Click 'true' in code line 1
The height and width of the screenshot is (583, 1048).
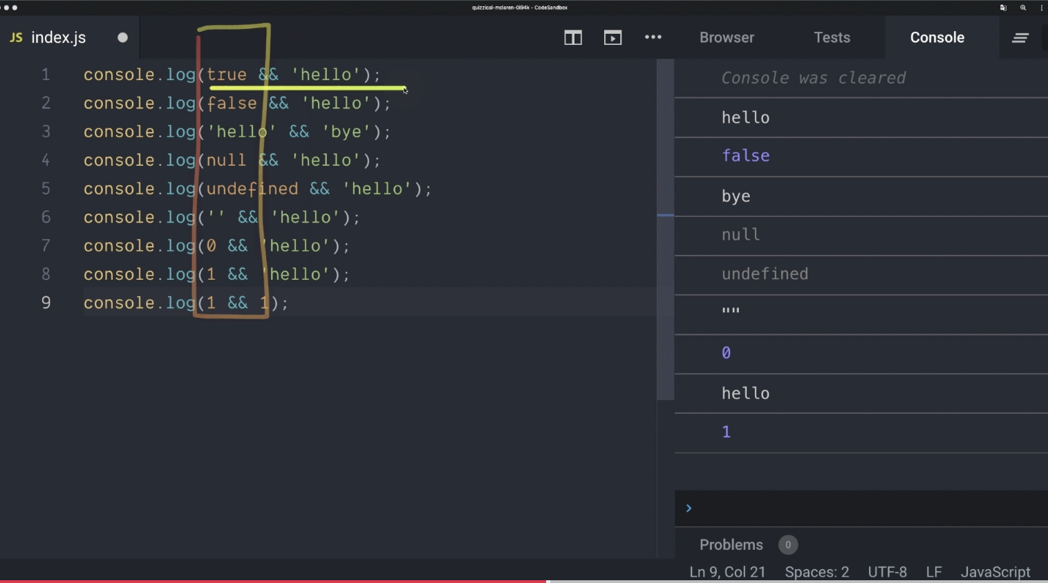coord(227,75)
